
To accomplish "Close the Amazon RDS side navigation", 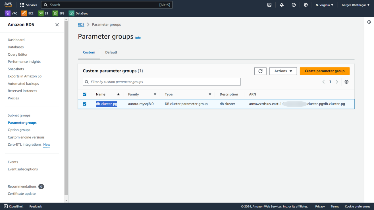I will click(x=57, y=25).
